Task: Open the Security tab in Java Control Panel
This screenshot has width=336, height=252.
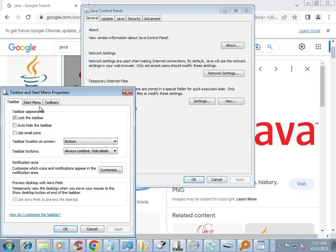Action: pyautogui.click(x=134, y=19)
